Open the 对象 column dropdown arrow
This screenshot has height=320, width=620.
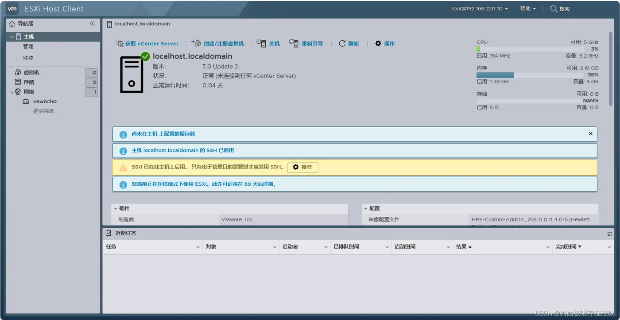(x=275, y=247)
